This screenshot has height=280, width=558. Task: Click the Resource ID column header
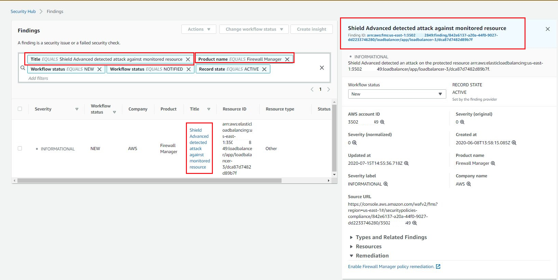pyautogui.click(x=234, y=109)
